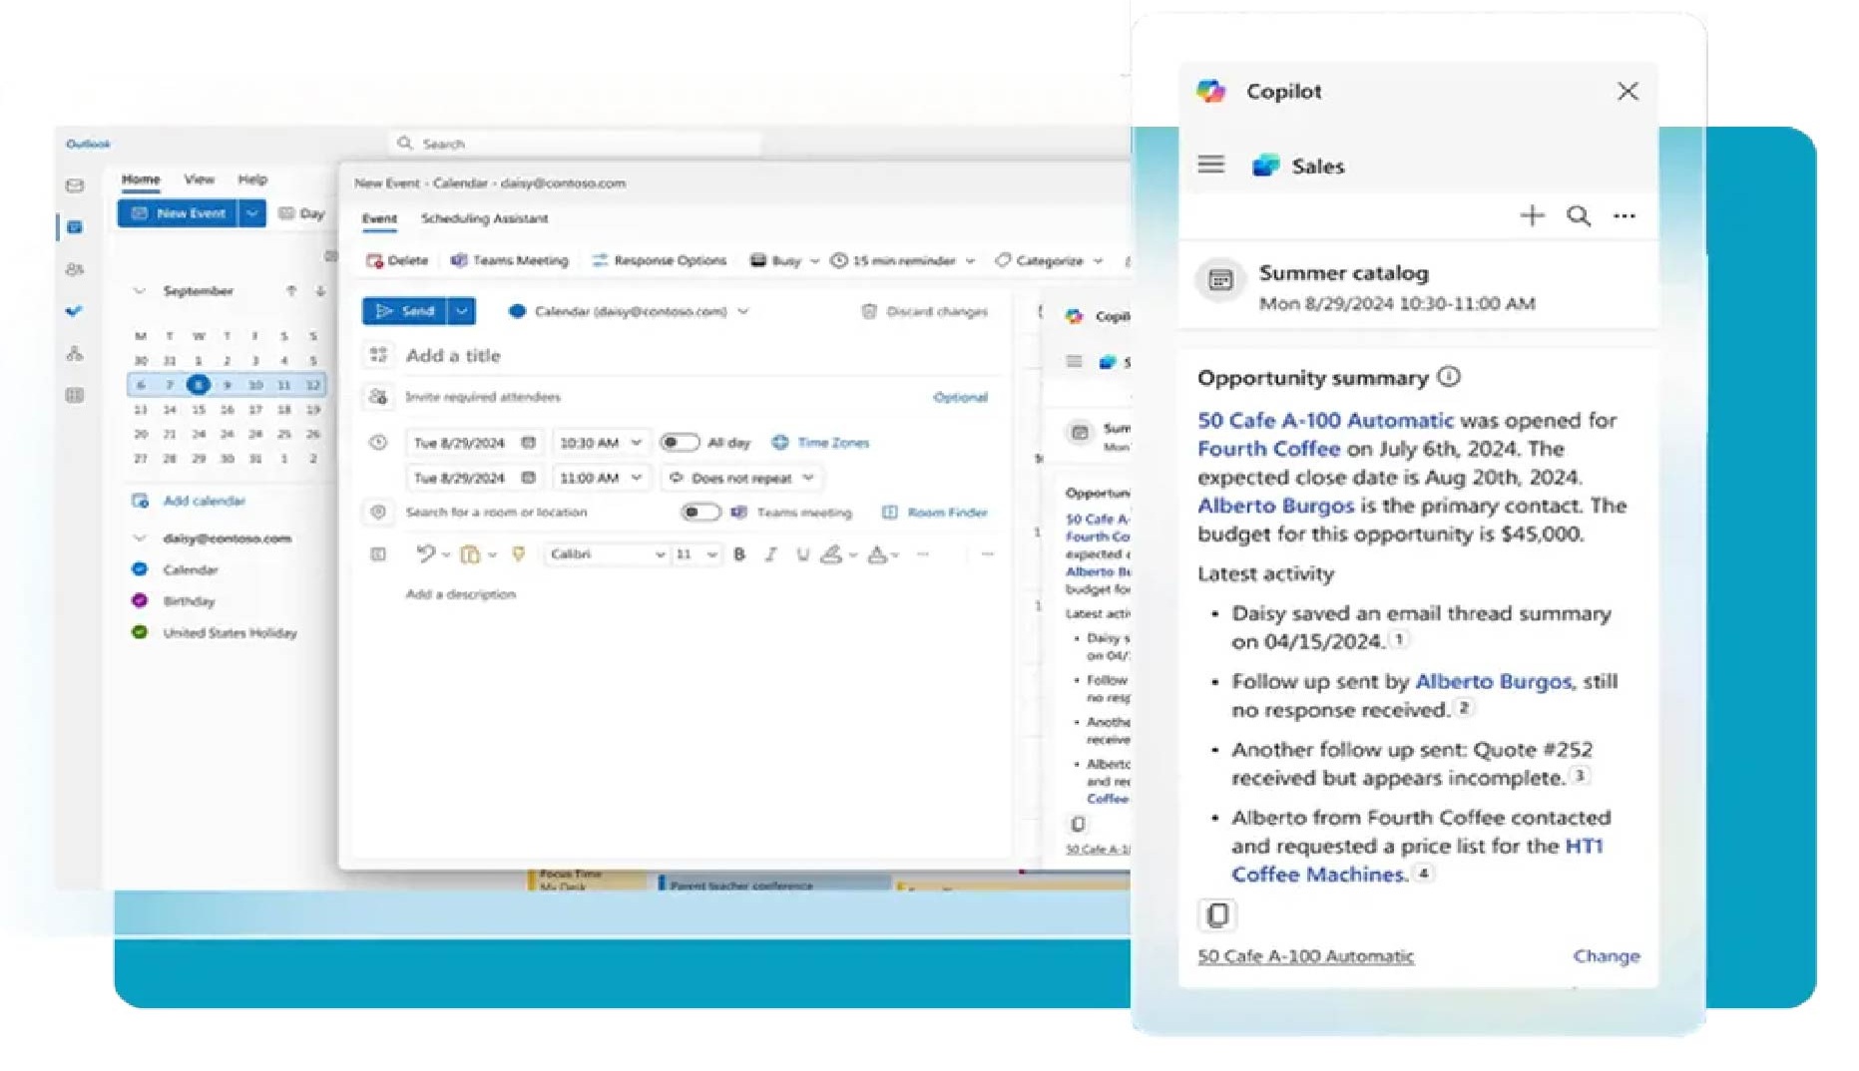
Task: Open the View menu tab
Action: pos(199,179)
